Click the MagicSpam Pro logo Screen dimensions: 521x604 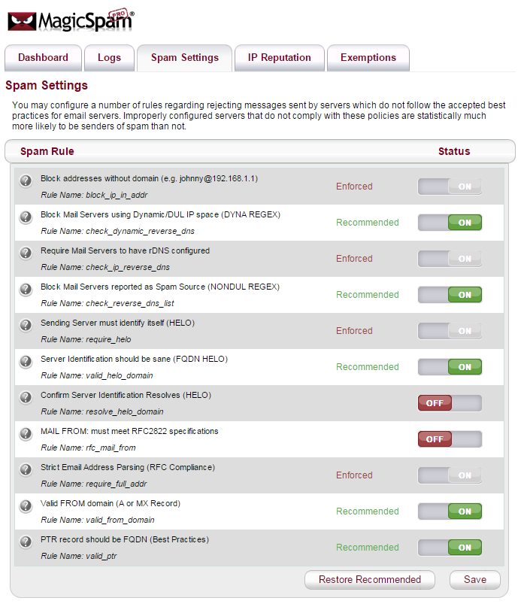71,20
